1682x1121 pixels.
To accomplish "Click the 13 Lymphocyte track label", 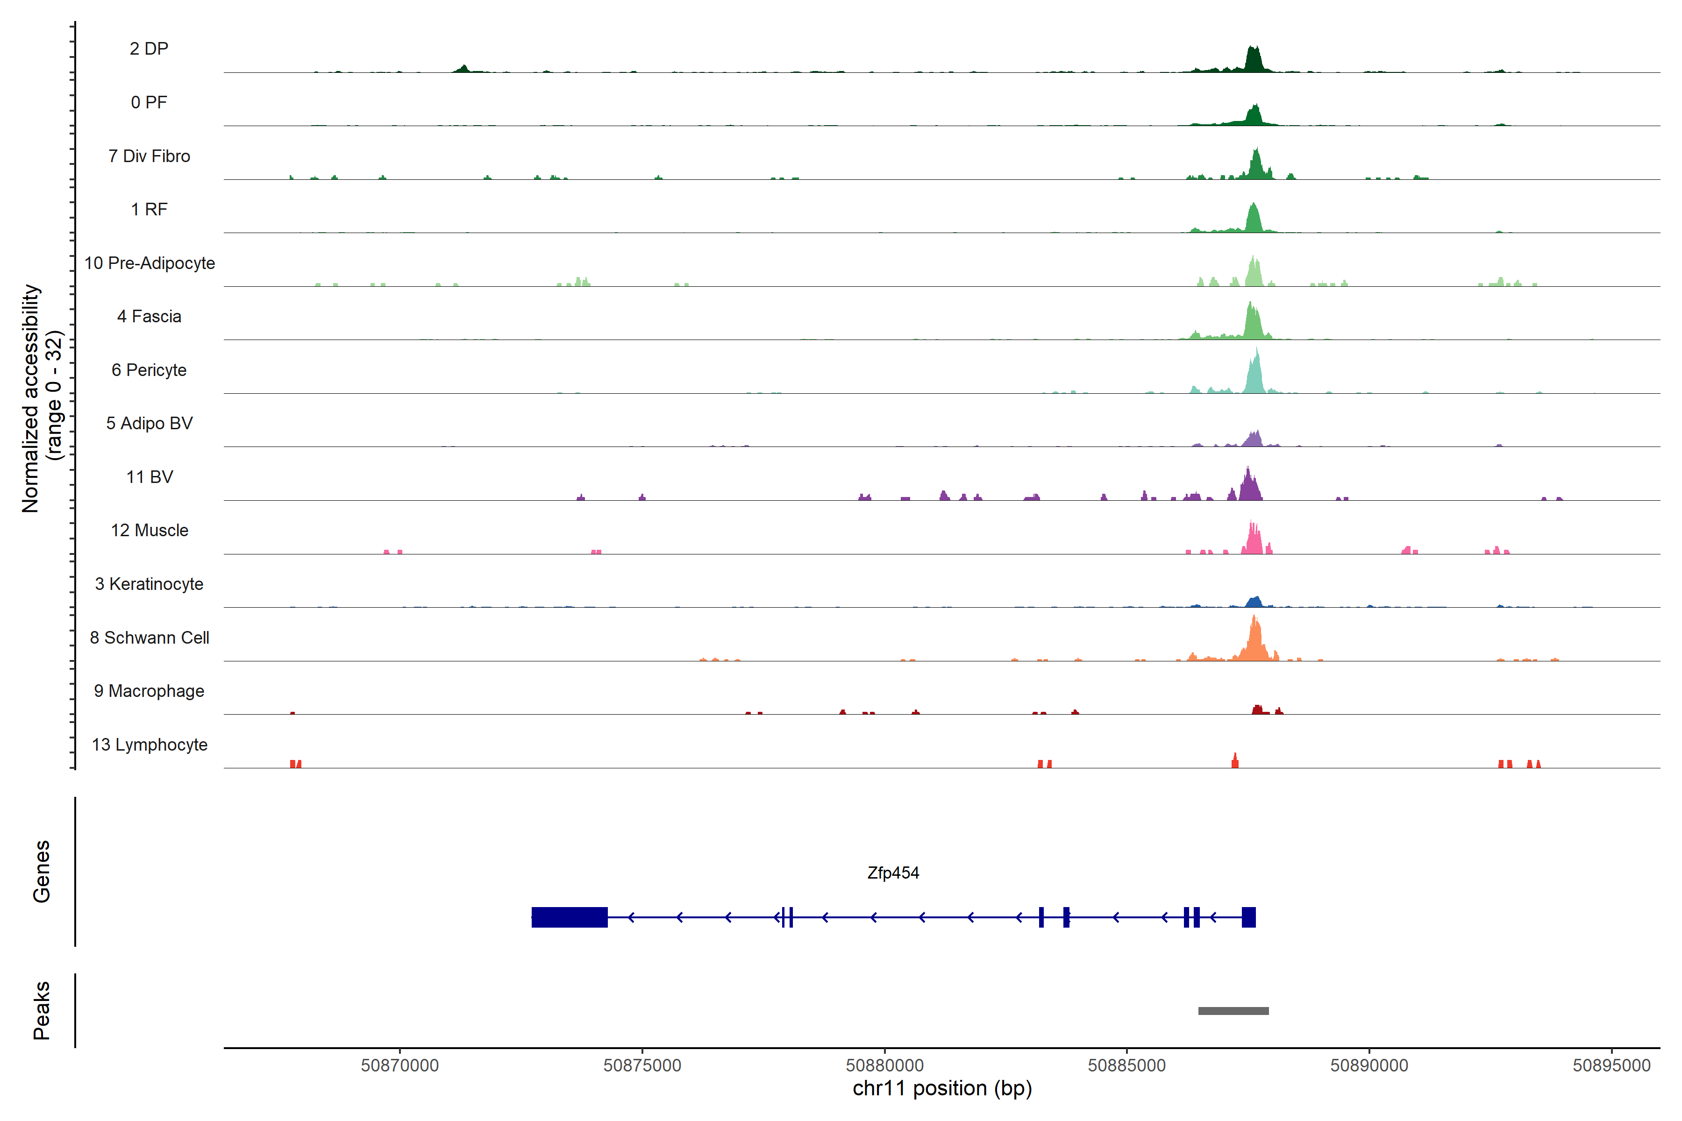I will [x=150, y=745].
